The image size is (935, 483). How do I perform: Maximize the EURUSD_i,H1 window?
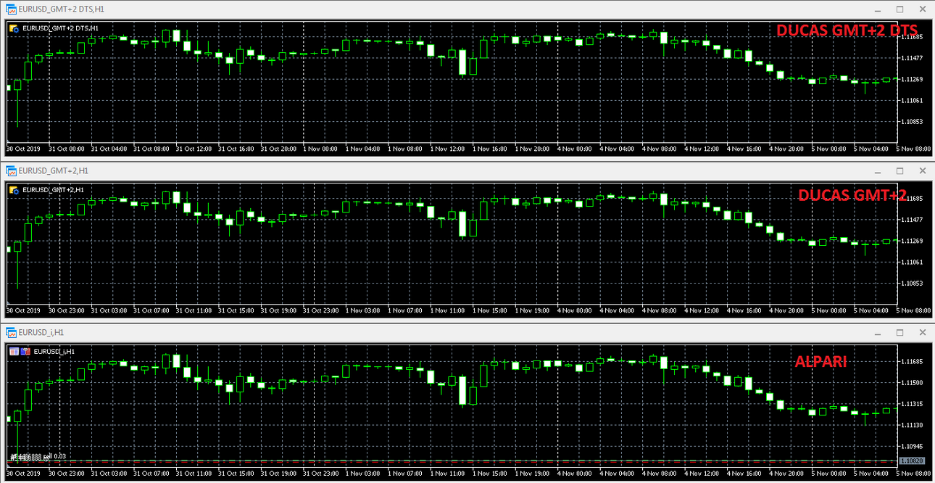[900, 332]
